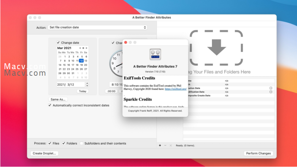The width and height of the screenshot is (297, 167).
Task: Go to previous month in calendar
Action: [x=80, y=48]
